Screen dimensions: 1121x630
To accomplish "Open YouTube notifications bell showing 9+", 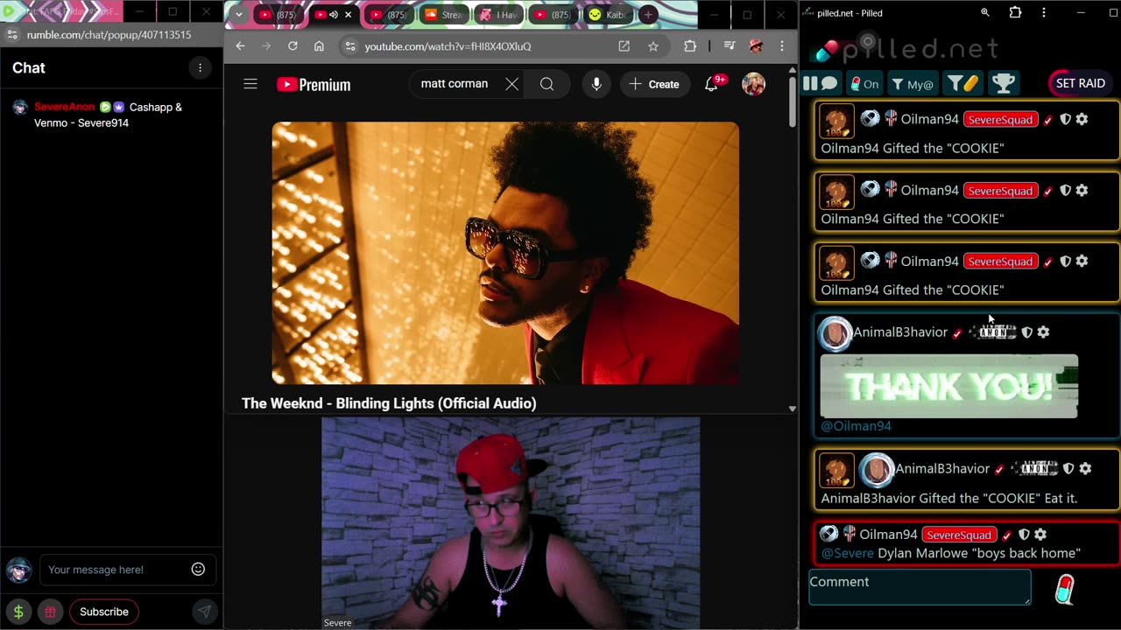I will point(713,84).
